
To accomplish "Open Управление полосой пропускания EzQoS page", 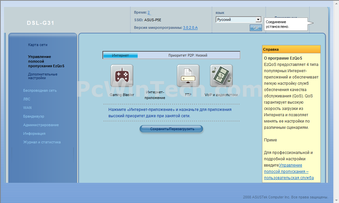I will (x=46, y=61).
